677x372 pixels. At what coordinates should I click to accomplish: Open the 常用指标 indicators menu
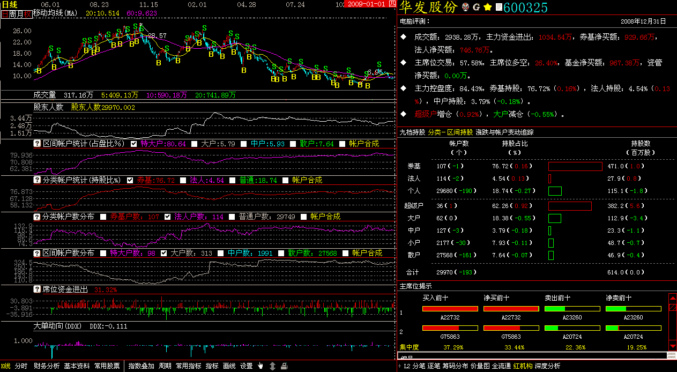(x=189, y=366)
